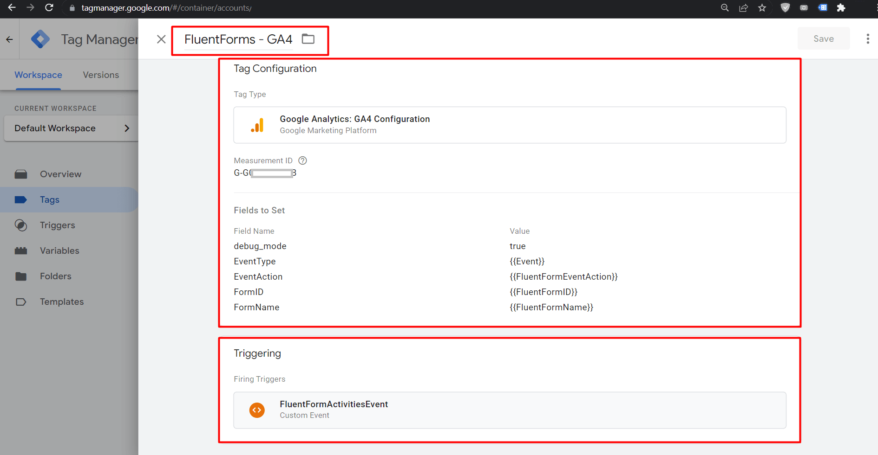The height and width of the screenshot is (455, 878).
Task: Open the three-dot more options menu
Action: [x=867, y=39]
